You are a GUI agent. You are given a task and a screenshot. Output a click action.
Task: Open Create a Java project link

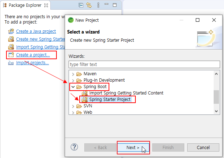36,31
